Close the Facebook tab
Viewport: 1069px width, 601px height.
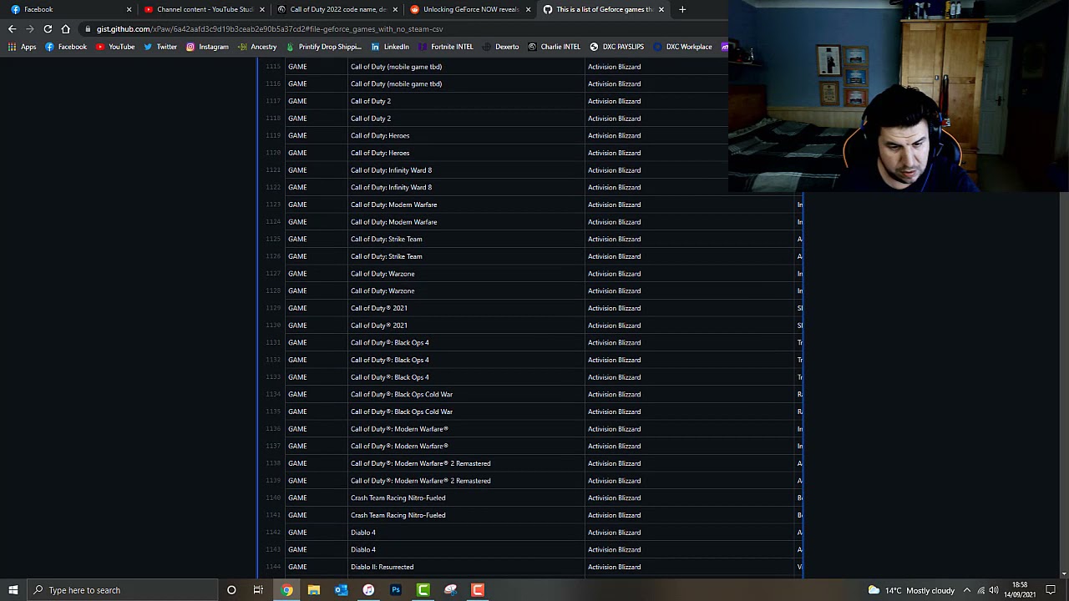click(x=129, y=9)
